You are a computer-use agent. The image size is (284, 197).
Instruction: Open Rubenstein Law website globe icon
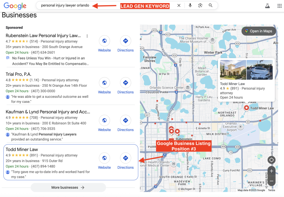(104, 41)
